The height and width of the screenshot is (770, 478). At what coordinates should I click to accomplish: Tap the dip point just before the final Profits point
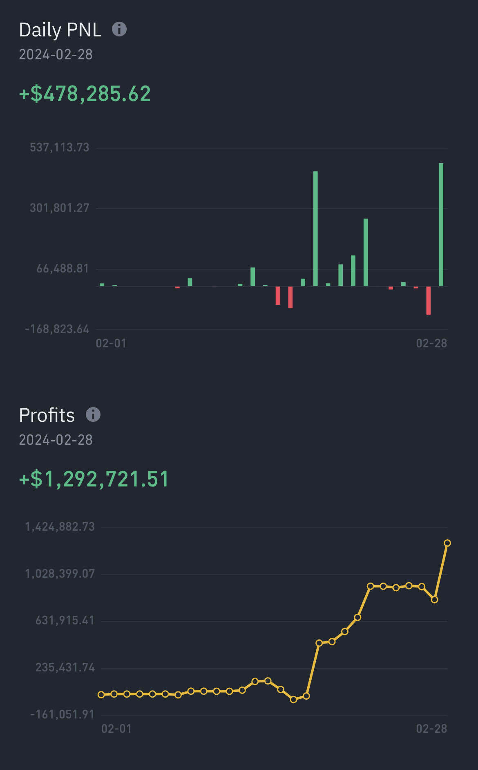pos(434,599)
